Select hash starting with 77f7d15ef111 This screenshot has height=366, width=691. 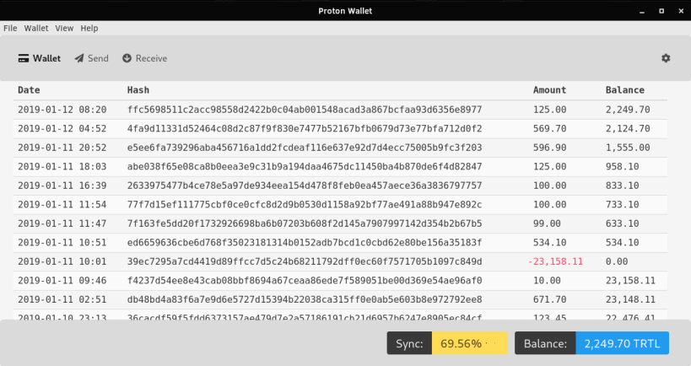click(305, 204)
